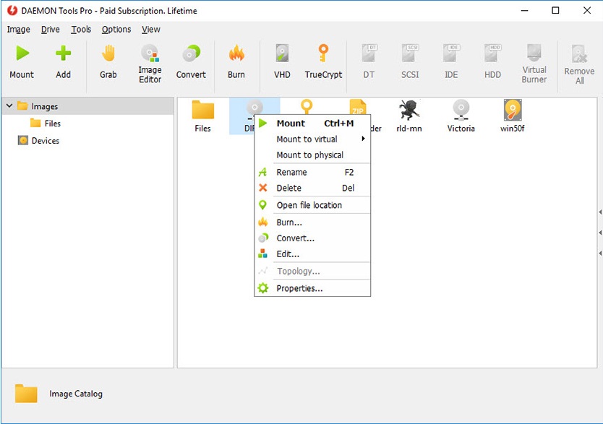The image size is (603, 424).
Task: Select the Victoria image thumbnail
Action: click(460, 116)
